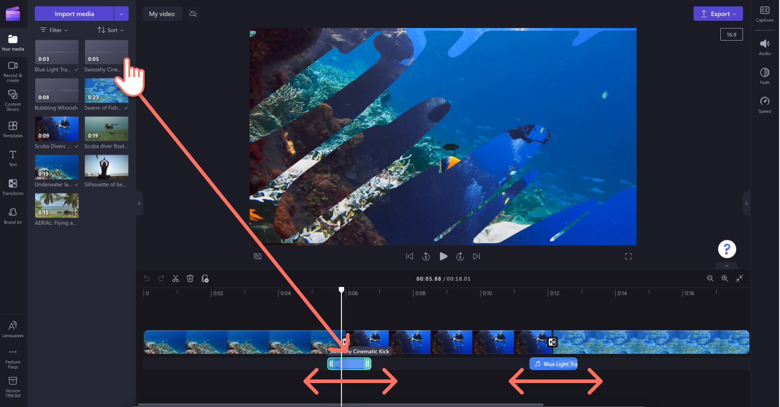Open Feature Flags menu

point(13,359)
